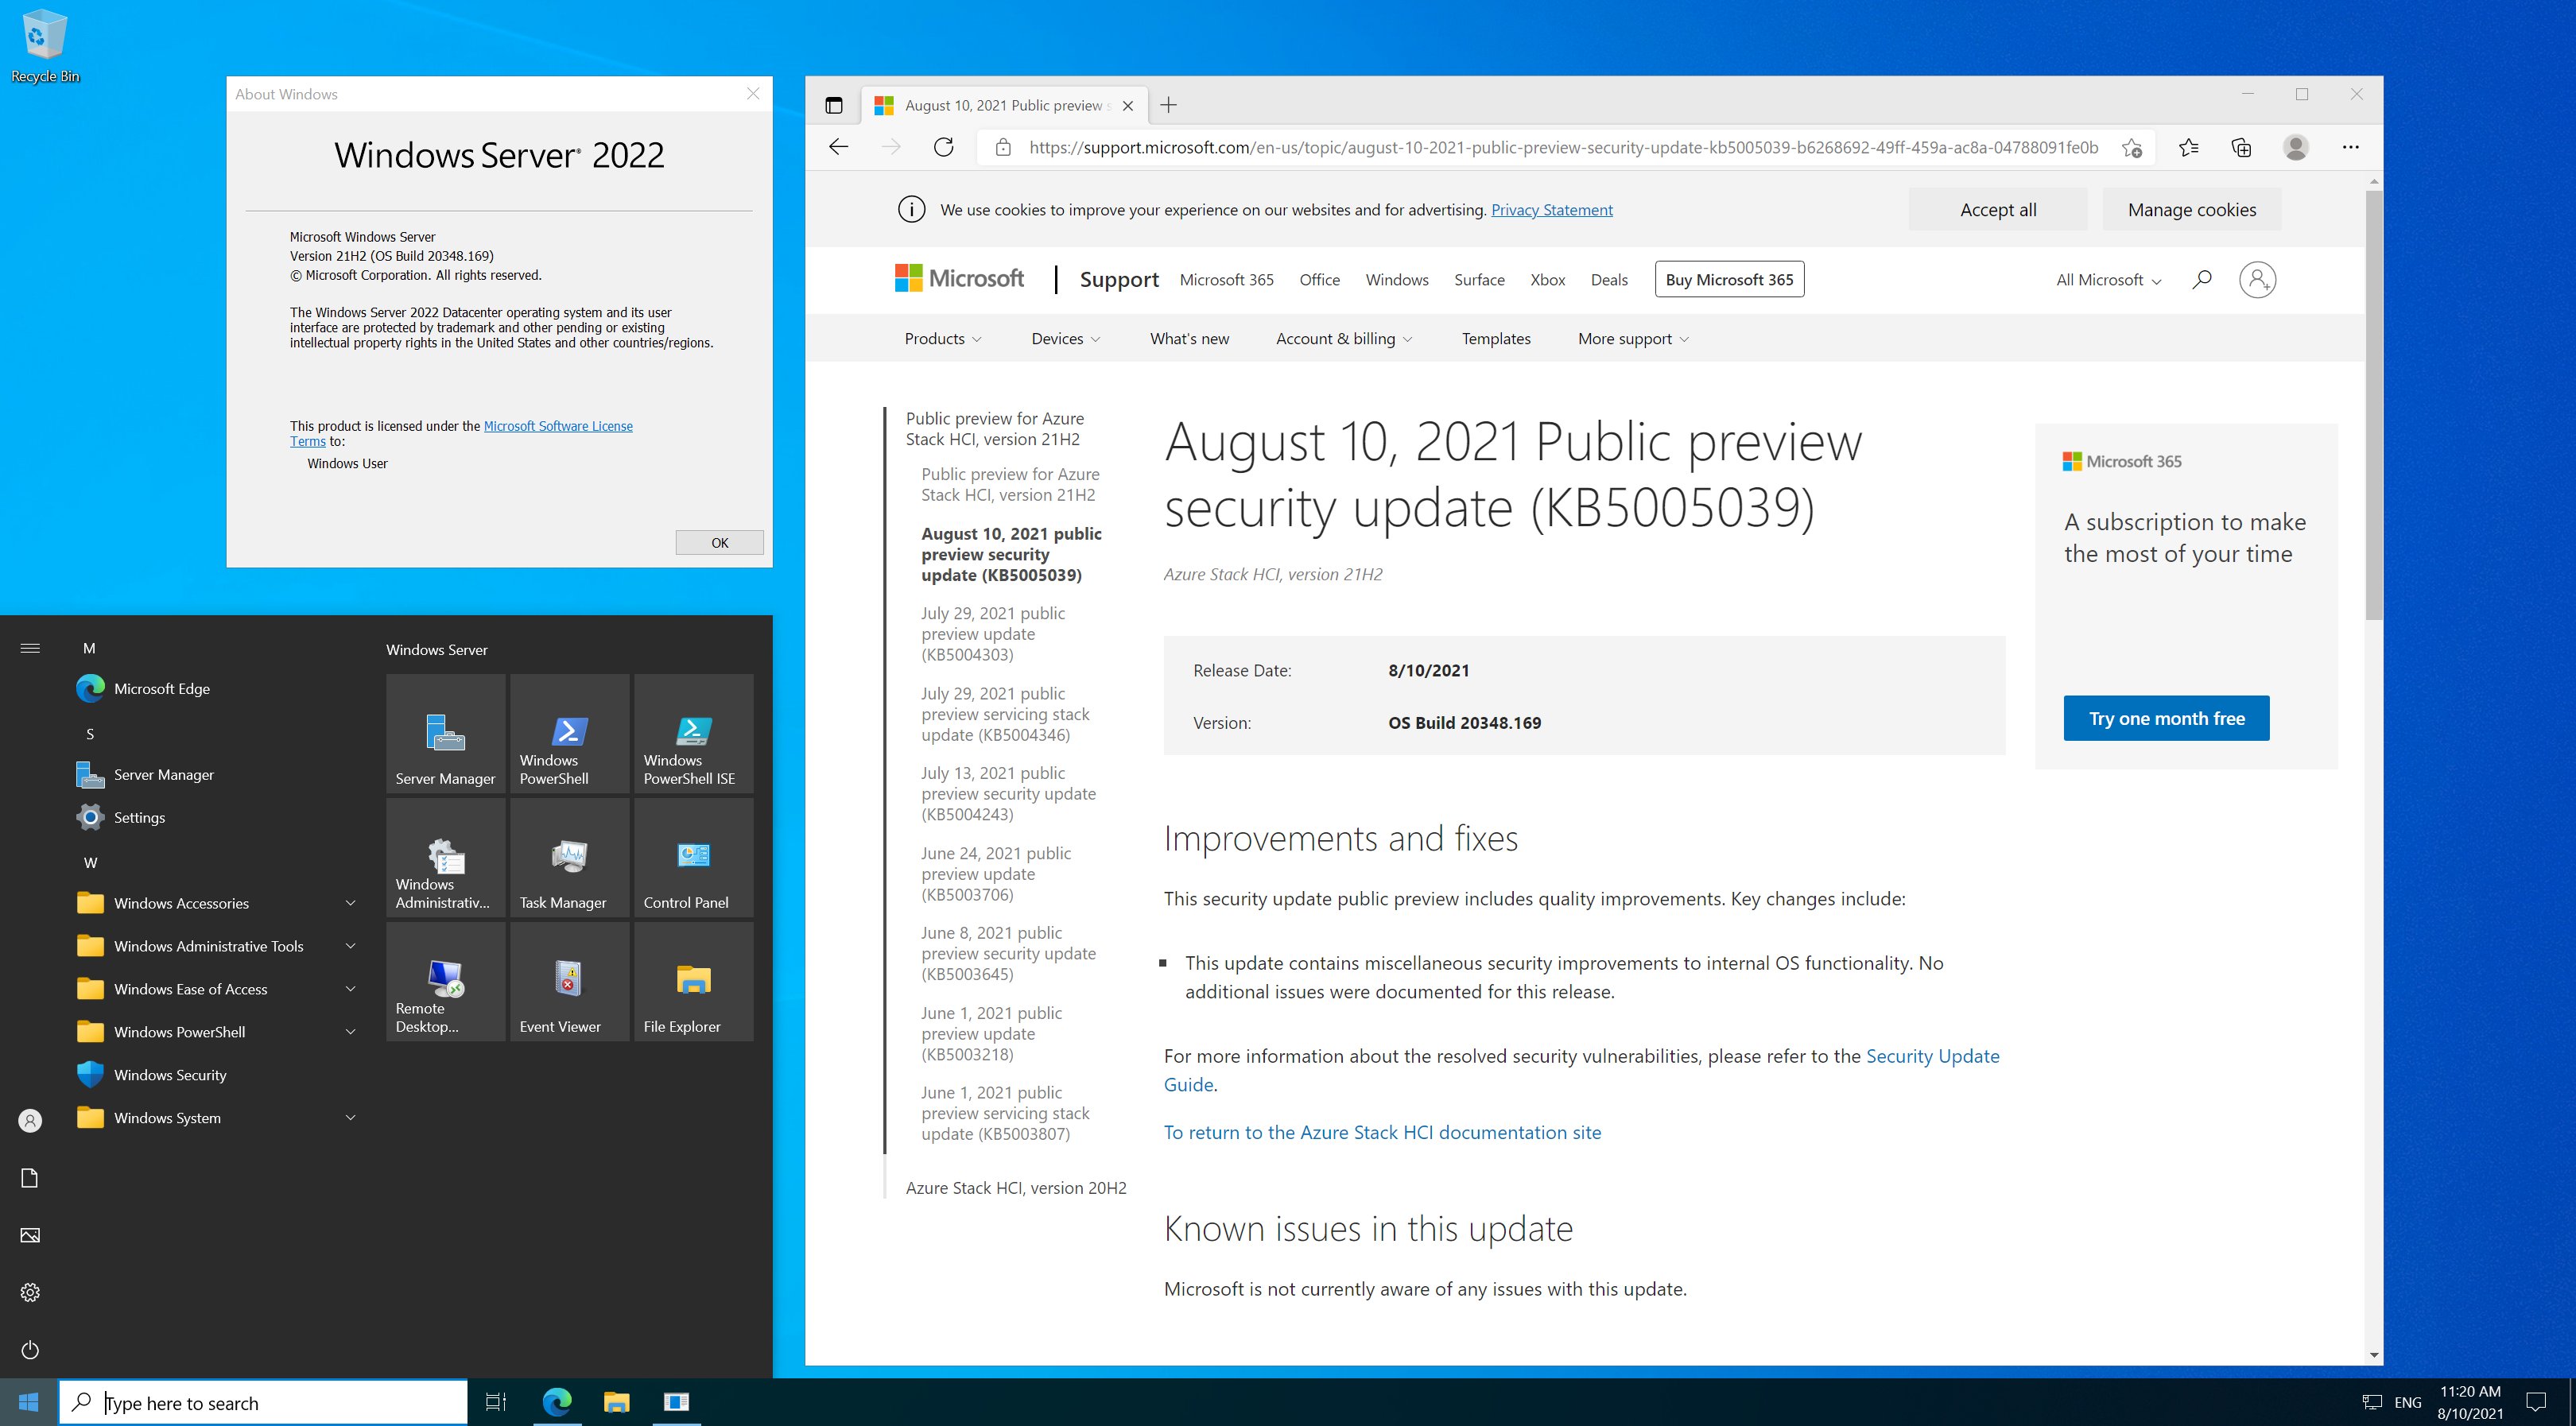The image size is (2576, 1426).
Task: Click the Try one month free button
Action: (2166, 718)
